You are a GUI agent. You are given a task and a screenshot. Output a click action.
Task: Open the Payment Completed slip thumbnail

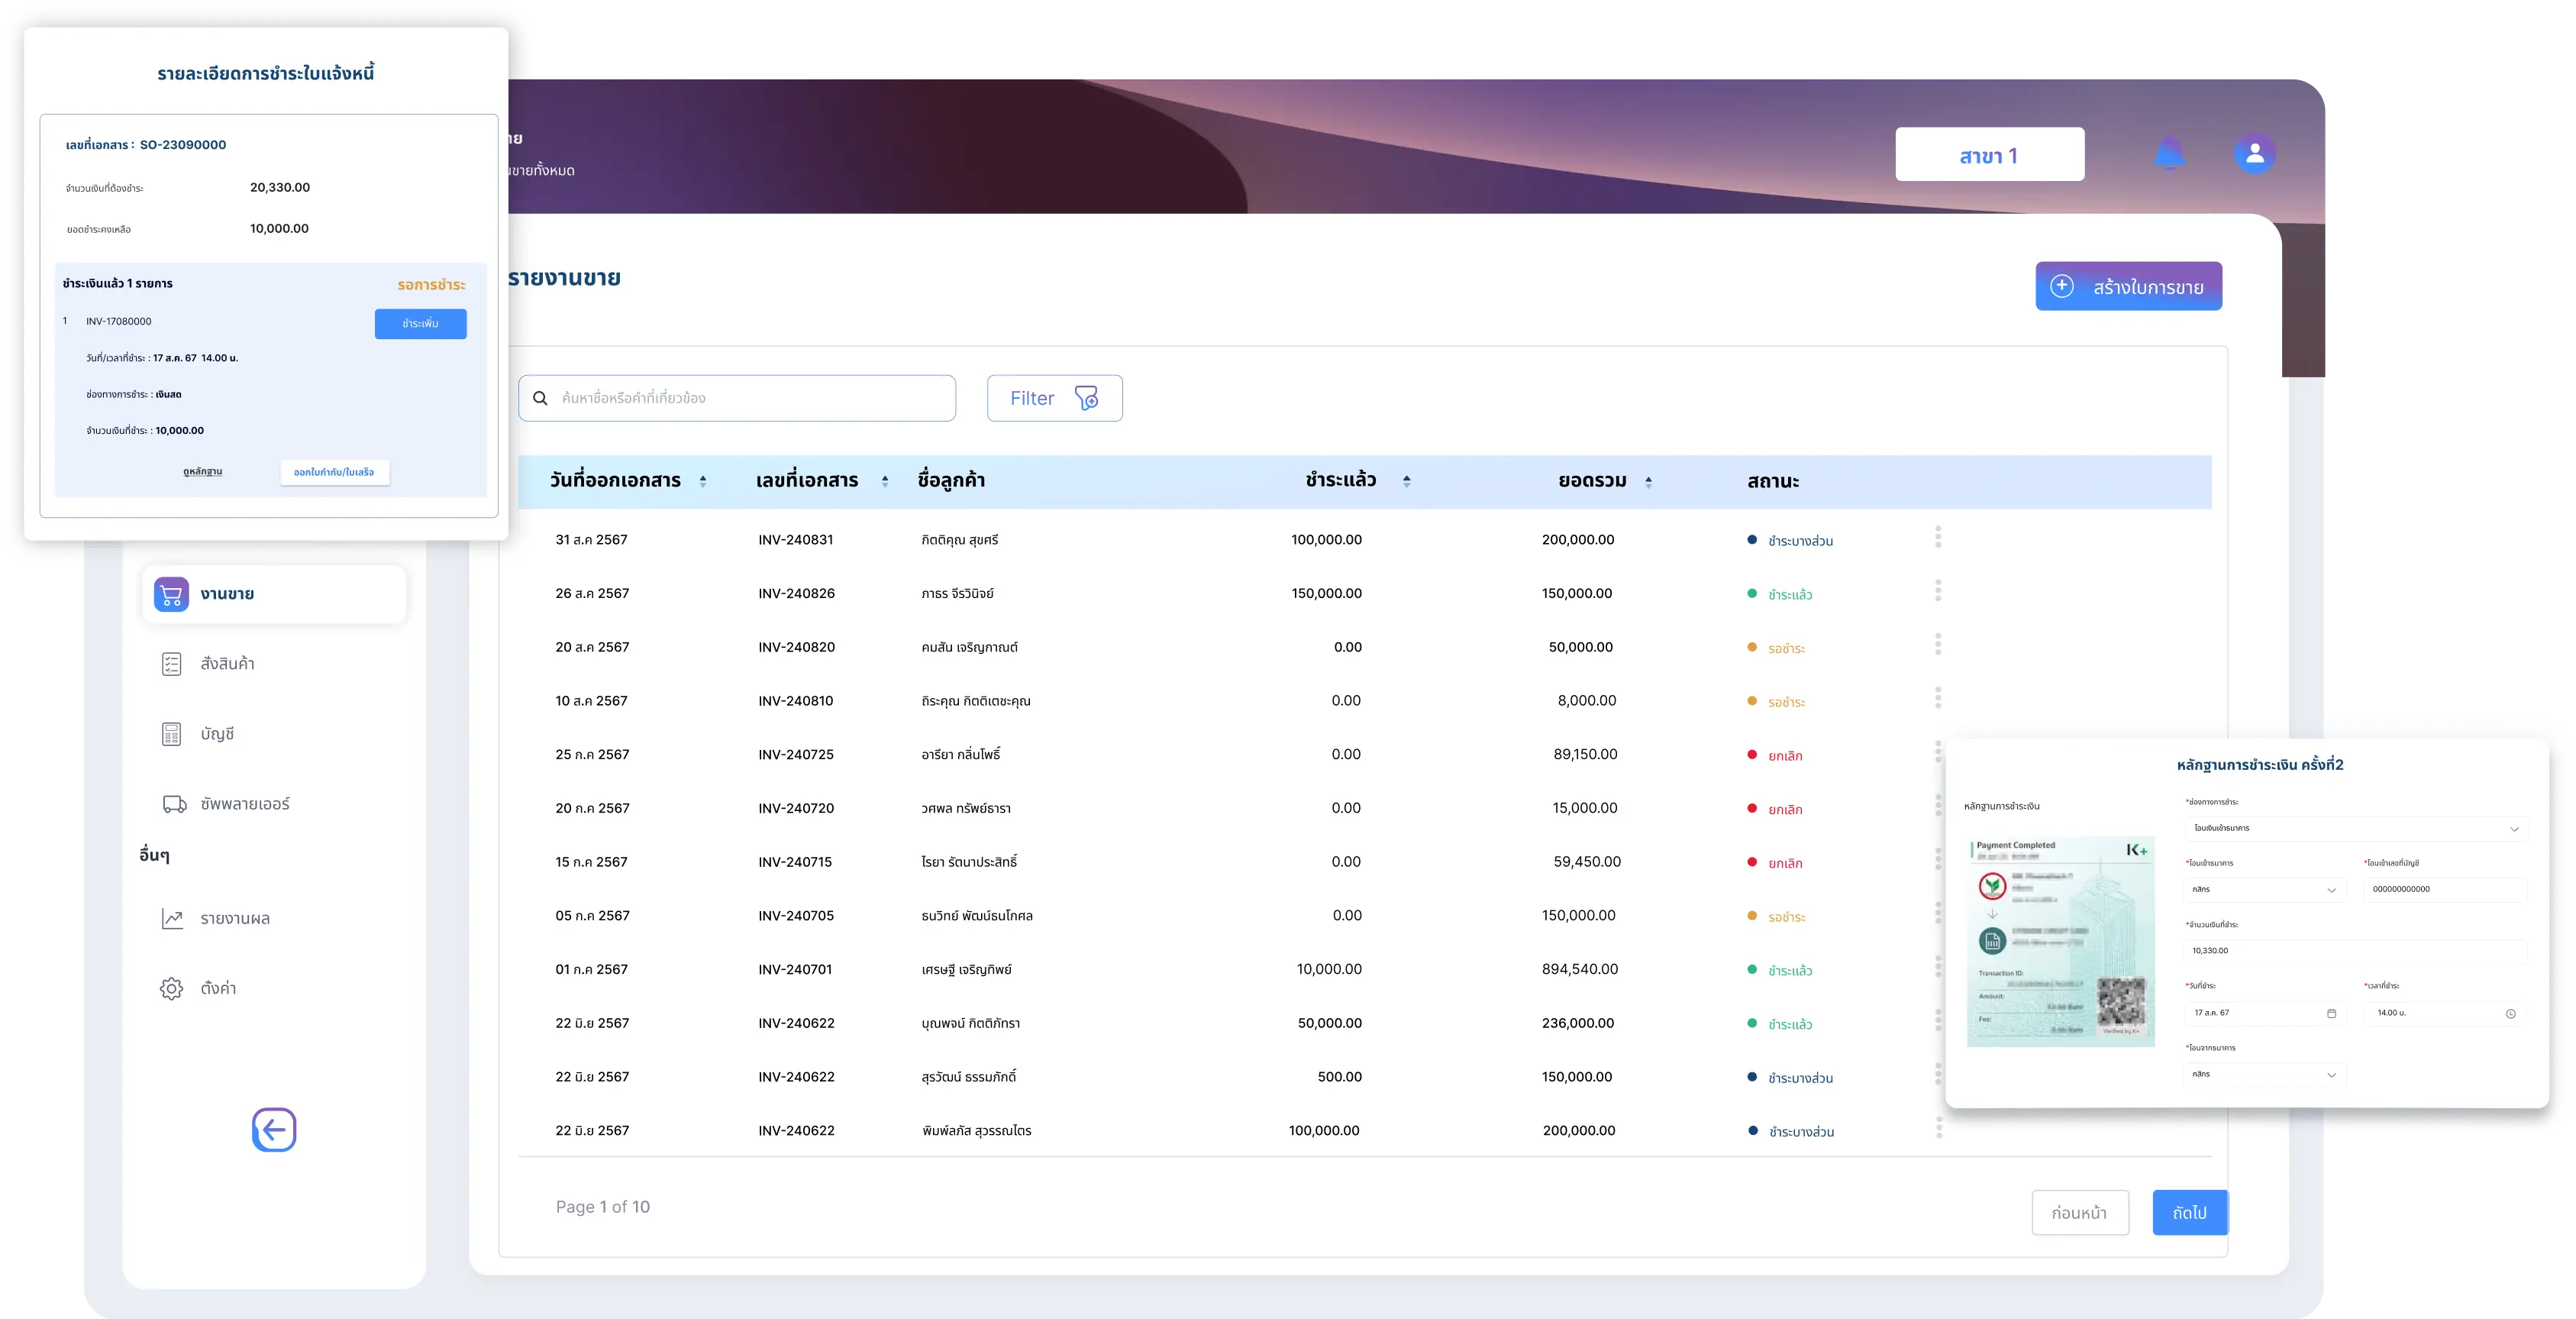(x=2060, y=941)
